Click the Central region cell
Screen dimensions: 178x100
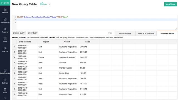click(x=48, y=57)
